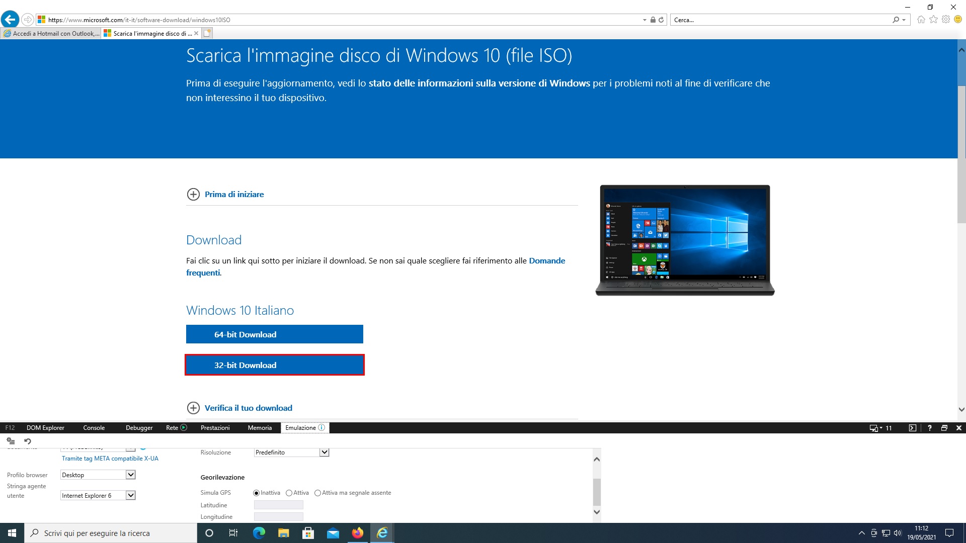Launch Firefox from taskbar
The width and height of the screenshot is (966, 543).
click(x=357, y=533)
